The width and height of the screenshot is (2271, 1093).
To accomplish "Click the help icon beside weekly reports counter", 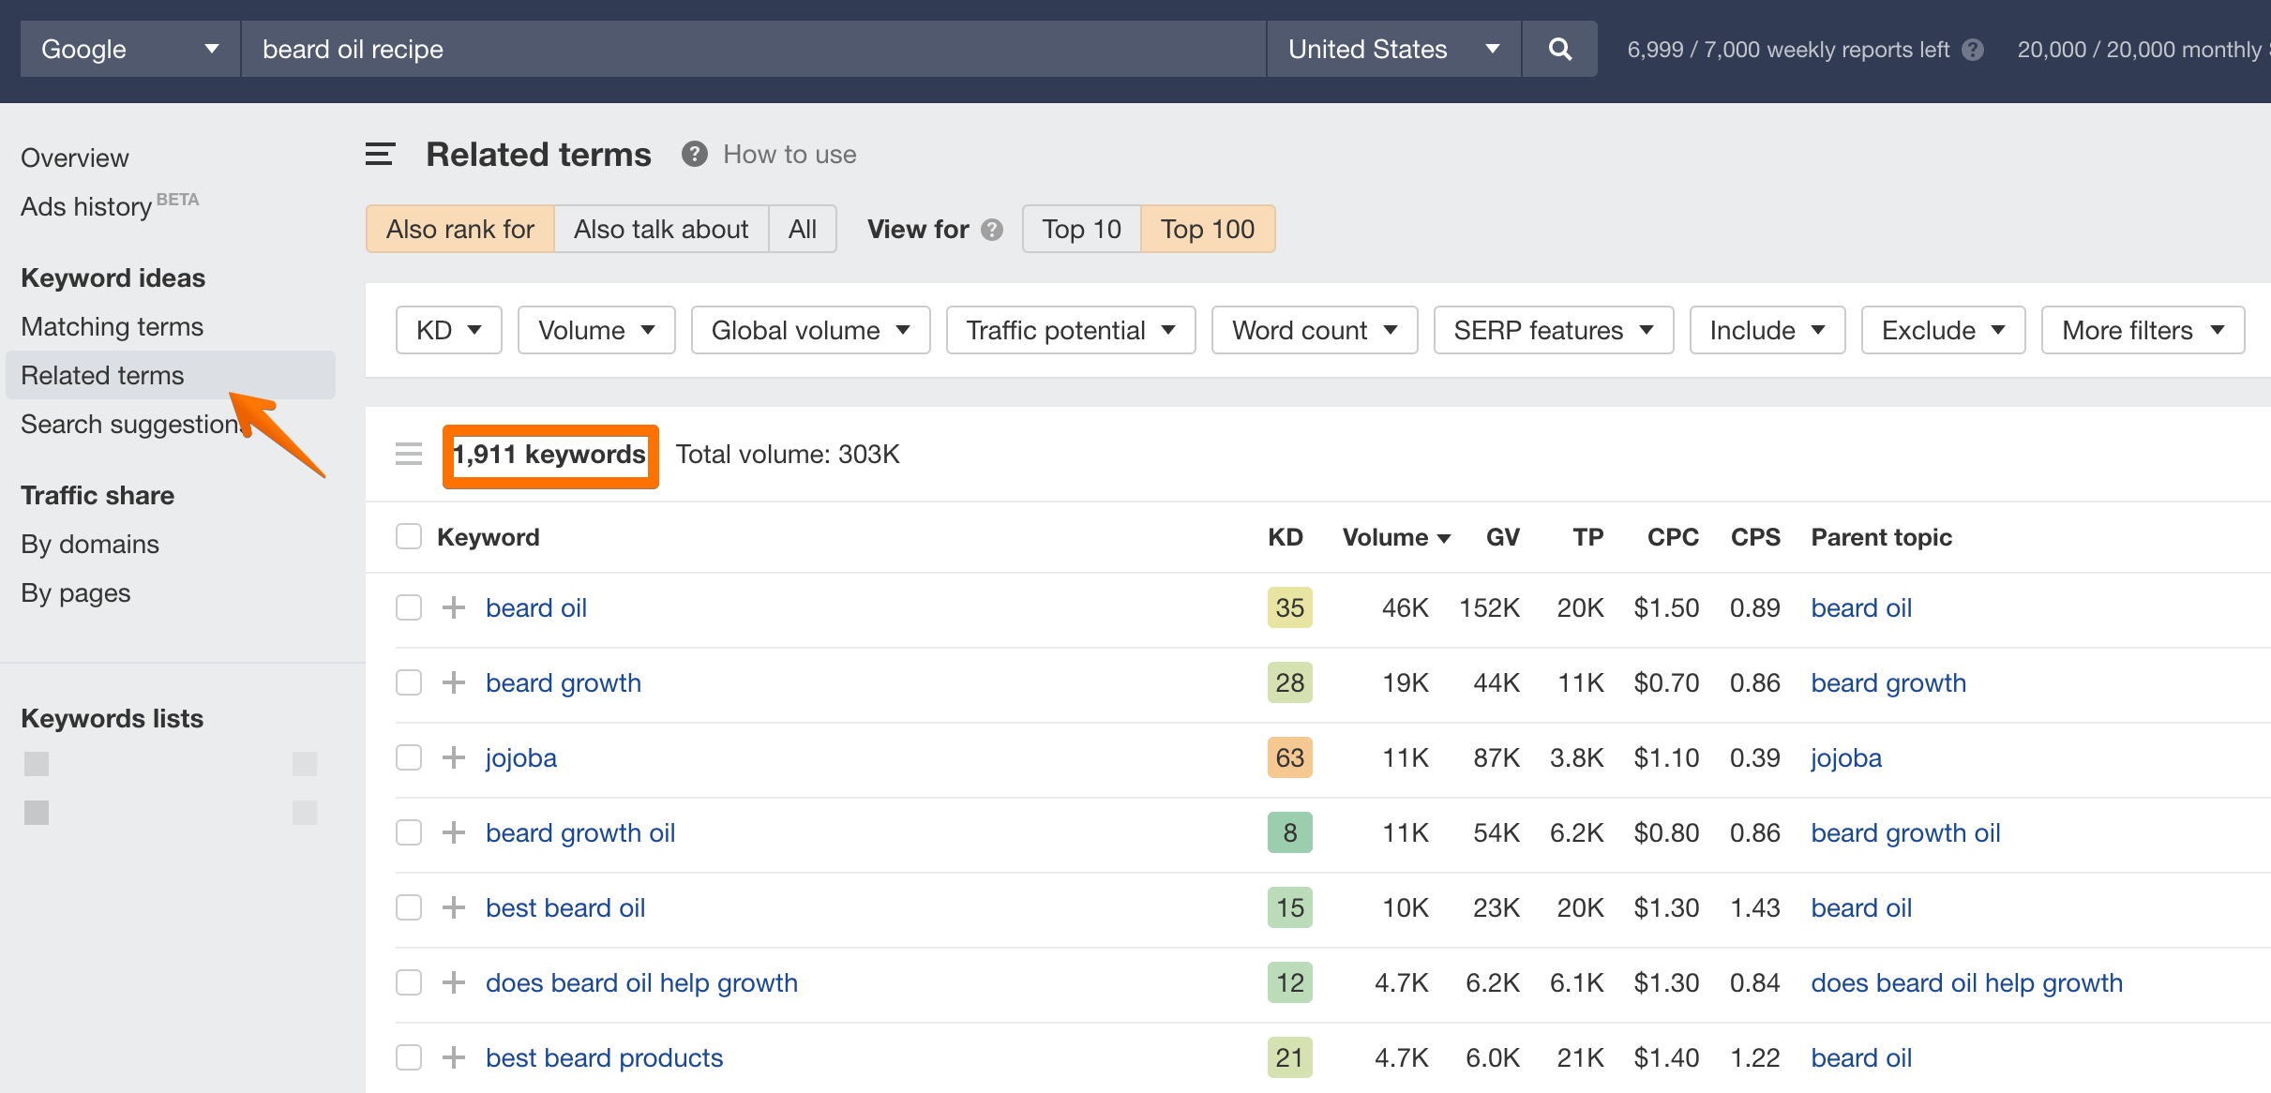I will point(1973,49).
